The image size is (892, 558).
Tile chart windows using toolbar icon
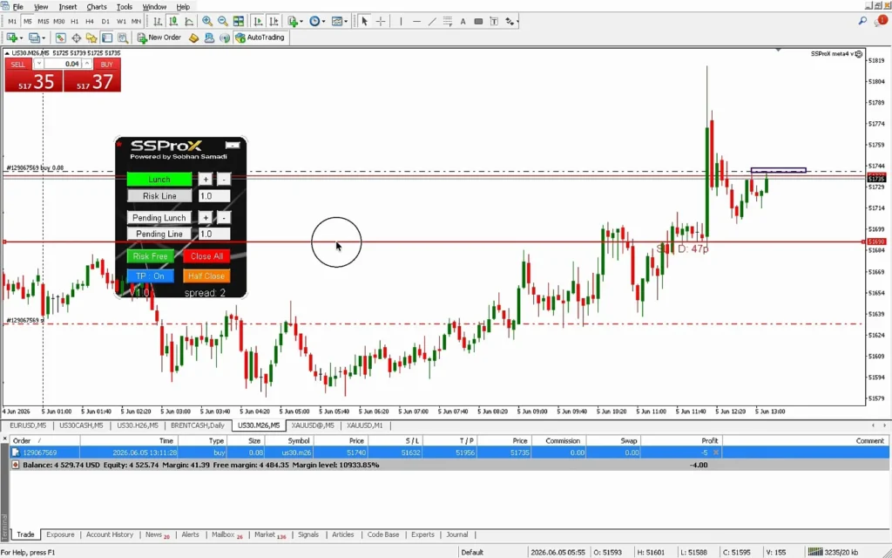click(x=239, y=22)
